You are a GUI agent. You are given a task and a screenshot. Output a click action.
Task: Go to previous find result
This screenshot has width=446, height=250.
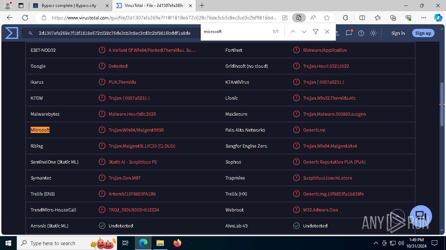click(293, 32)
